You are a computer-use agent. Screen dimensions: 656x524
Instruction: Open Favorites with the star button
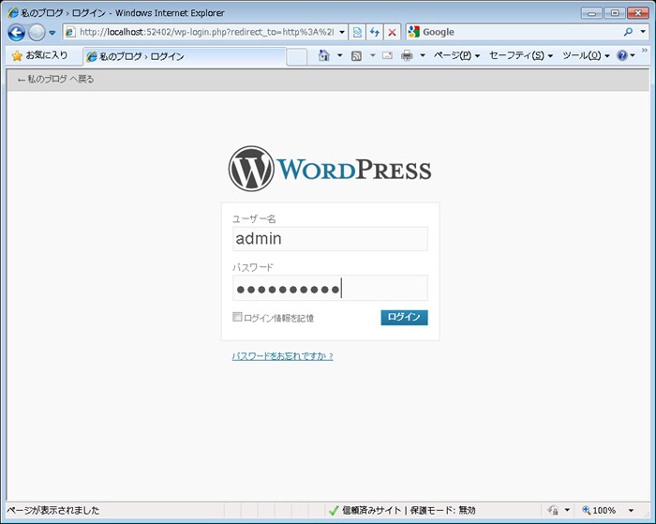coord(40,55)
